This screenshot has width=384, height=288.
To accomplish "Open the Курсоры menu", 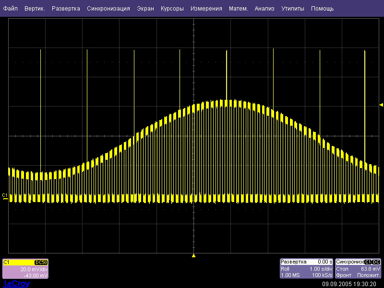I will click(172, 9).
